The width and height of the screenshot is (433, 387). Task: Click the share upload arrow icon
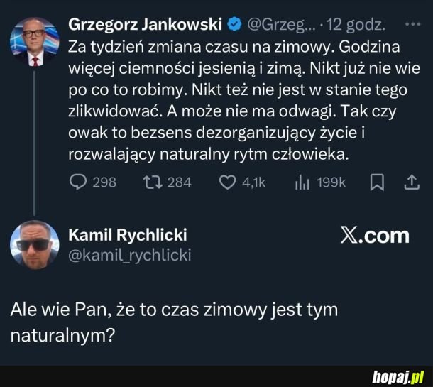pyautogui.click(x=412, y=182)
